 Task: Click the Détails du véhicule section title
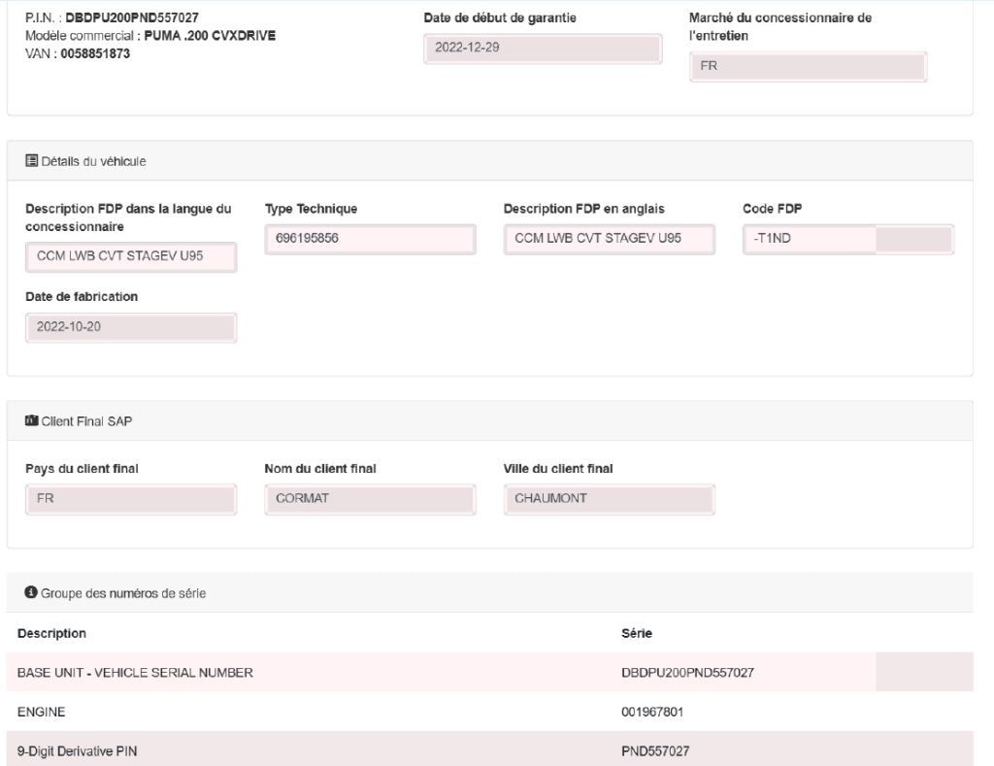(x=94, y=161)
